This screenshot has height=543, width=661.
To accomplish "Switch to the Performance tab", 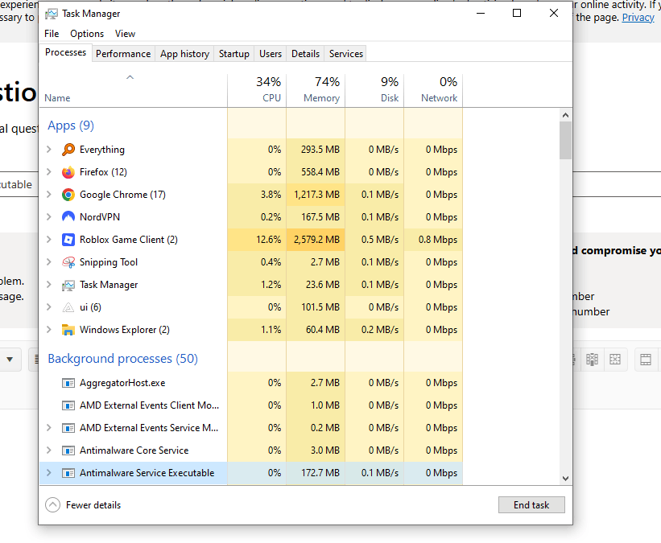I will click(x=123, y=54).
